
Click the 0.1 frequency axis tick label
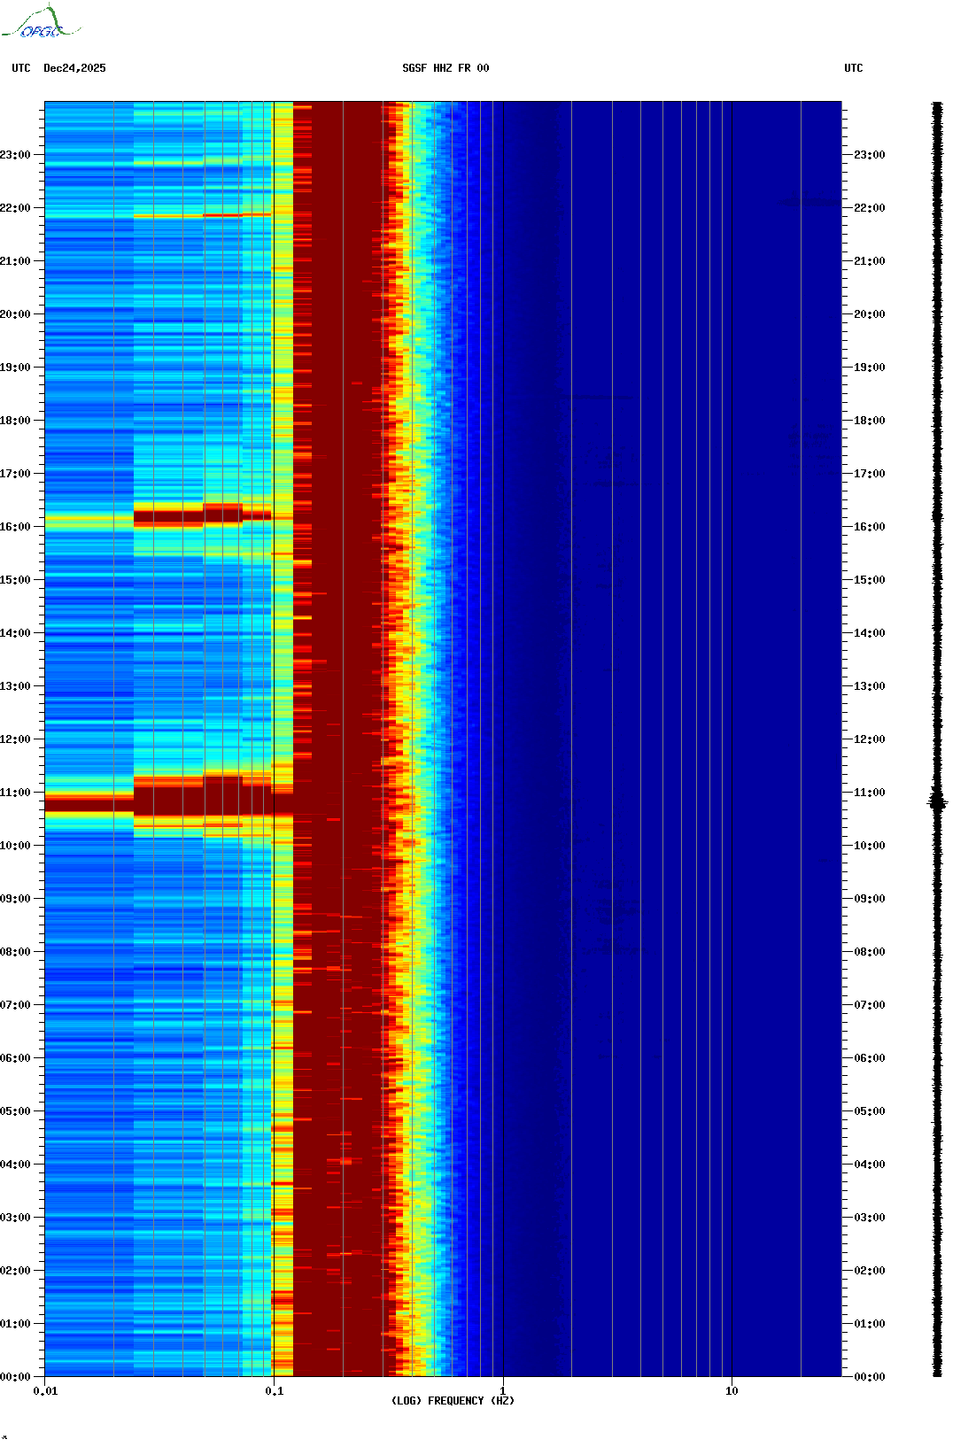(275, 1391)
